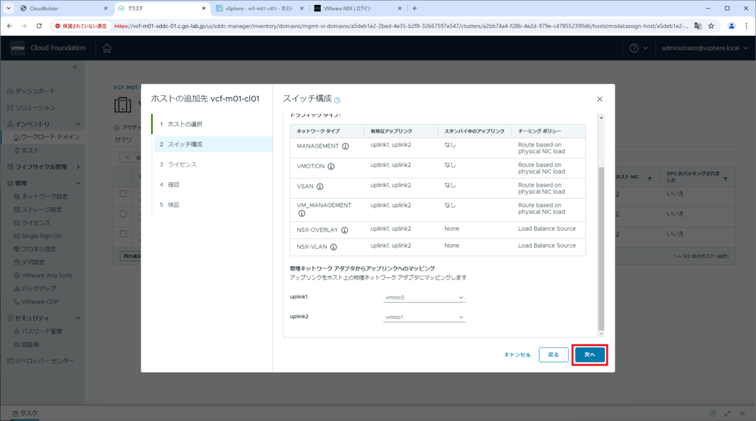The image size is (756, 421).
Task: Open ストレージ設定 in sidebar
Action: [x=42, y=210]
